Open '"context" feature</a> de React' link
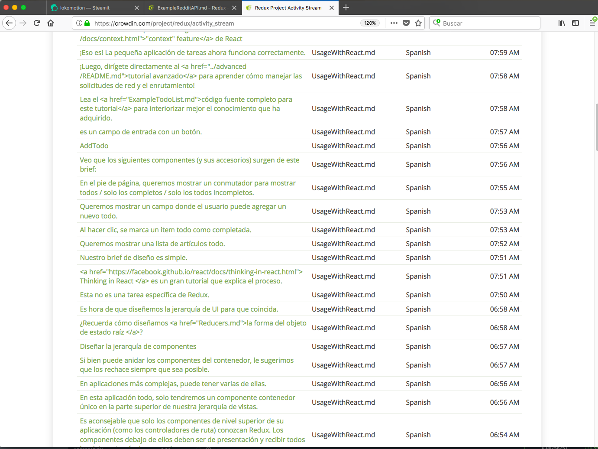Viewport: 598px width, 449px height. click(161, 39)
